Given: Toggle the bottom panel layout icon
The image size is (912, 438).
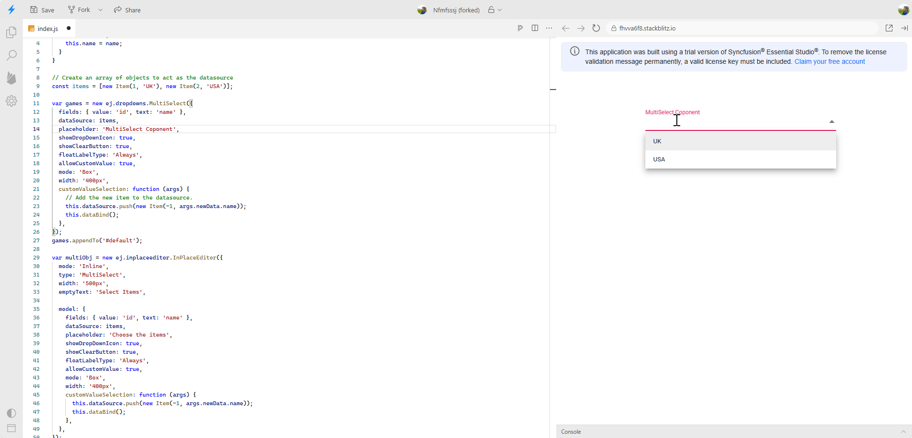Looking at the screenshot, I should (11, 428).
